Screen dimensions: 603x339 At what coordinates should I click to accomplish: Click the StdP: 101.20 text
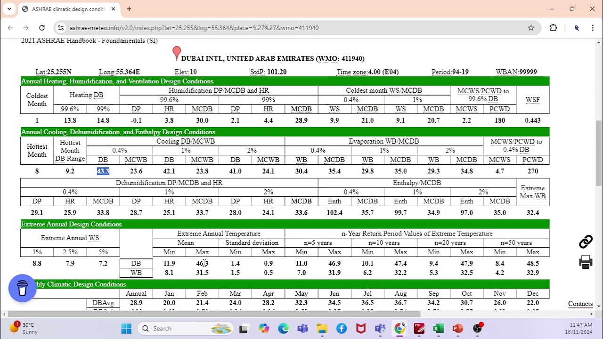pyautogui.click(x=269, y=72)
